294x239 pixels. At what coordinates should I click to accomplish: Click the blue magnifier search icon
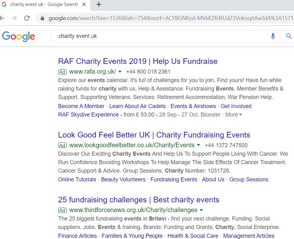point(289,36)
